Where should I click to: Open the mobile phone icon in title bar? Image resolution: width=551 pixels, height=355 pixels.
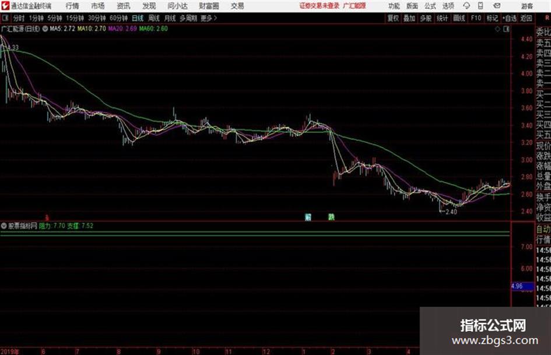(480, 6)
